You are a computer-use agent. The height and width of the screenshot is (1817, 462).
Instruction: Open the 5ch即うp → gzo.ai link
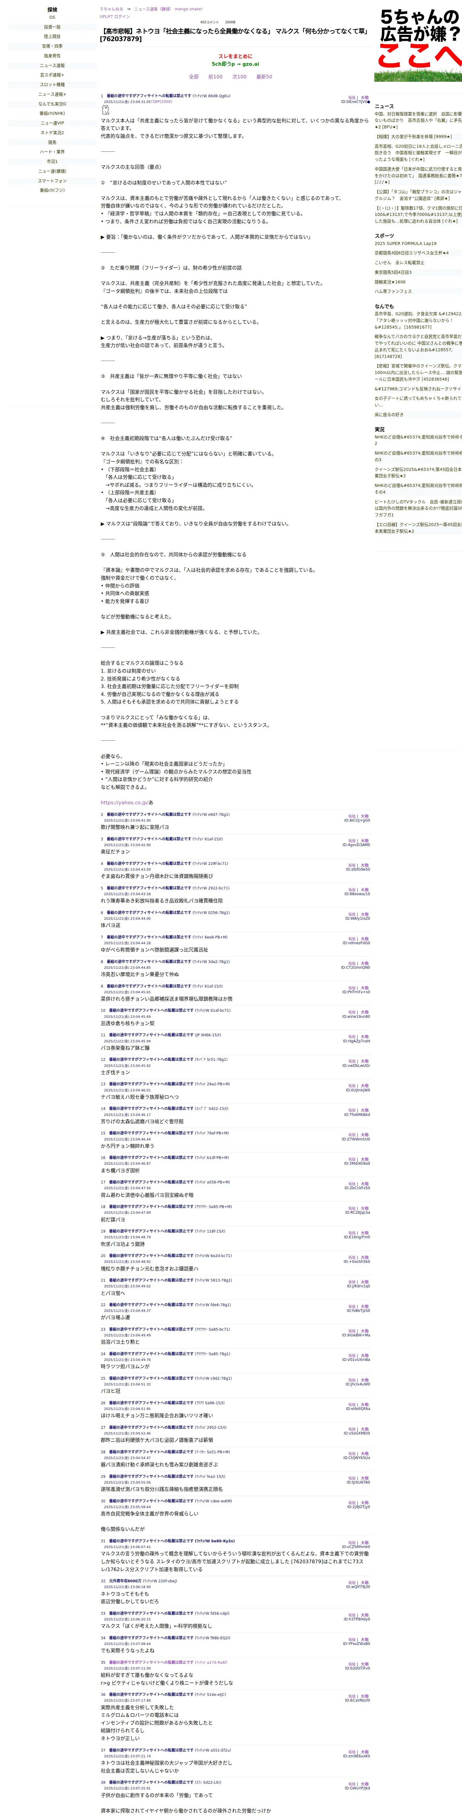[235, 64]
